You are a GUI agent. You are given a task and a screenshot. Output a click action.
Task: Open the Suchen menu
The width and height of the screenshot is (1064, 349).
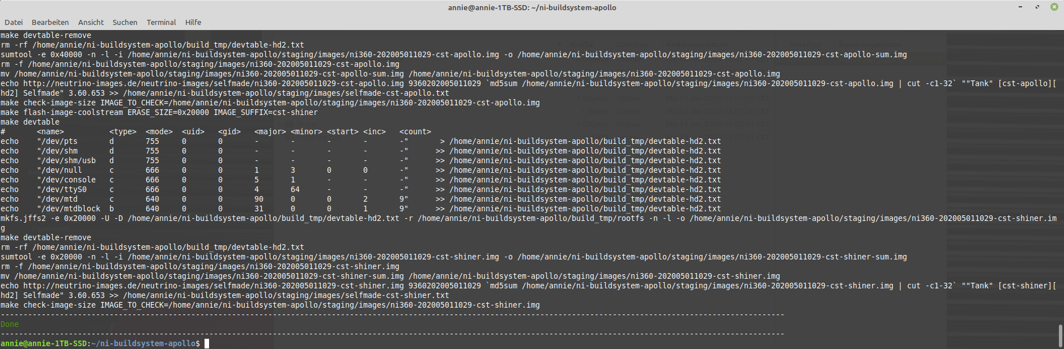(x=125, y=23)
